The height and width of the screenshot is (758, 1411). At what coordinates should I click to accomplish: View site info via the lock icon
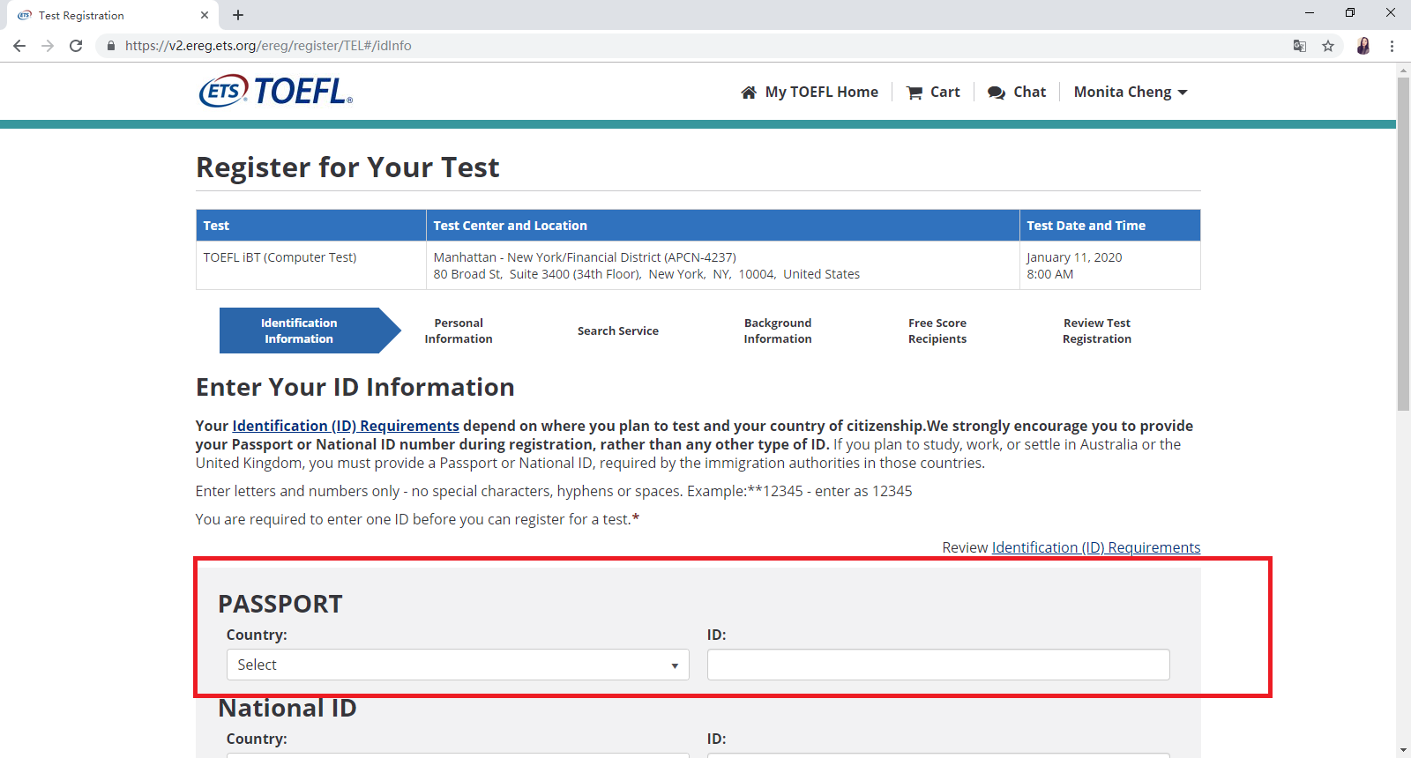click(110, 46)
